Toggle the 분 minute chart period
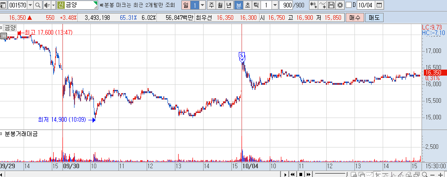The height and width of the screenshot is (177, 447). [x=239, y=5]
